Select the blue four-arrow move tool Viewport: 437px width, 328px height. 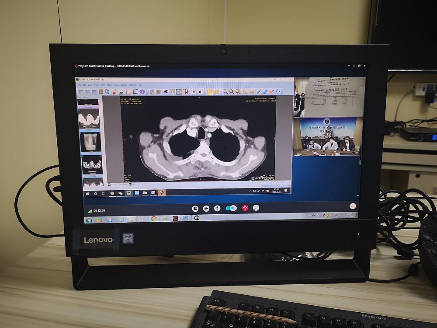(278, 91)
